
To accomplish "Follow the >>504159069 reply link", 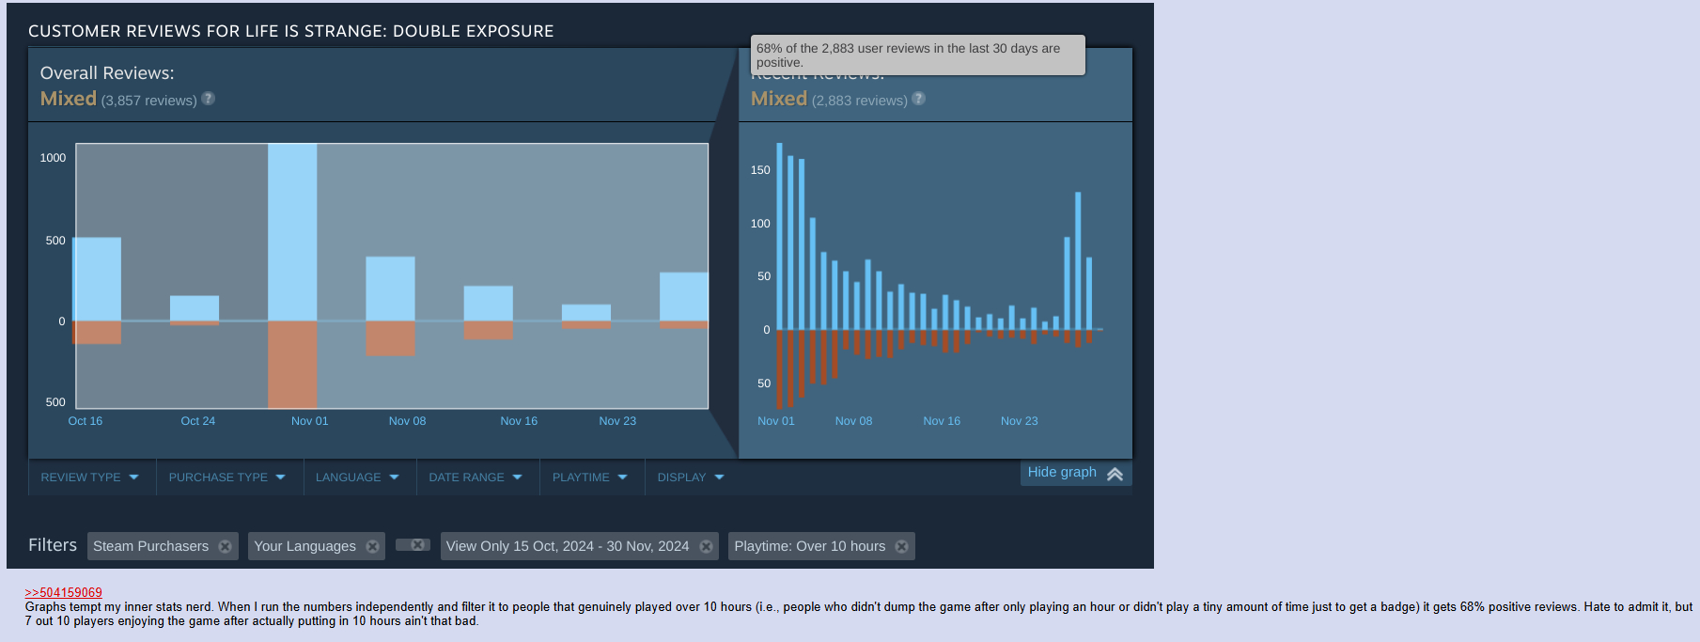I will 63,592.
